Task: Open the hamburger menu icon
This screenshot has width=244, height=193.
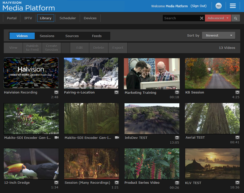Action: coord(233,6)
